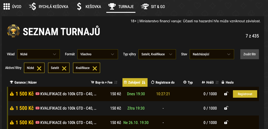Toggle sorting on the Zahájení column header
Screen dimensions: 268x129
click(x=134, y=82)
